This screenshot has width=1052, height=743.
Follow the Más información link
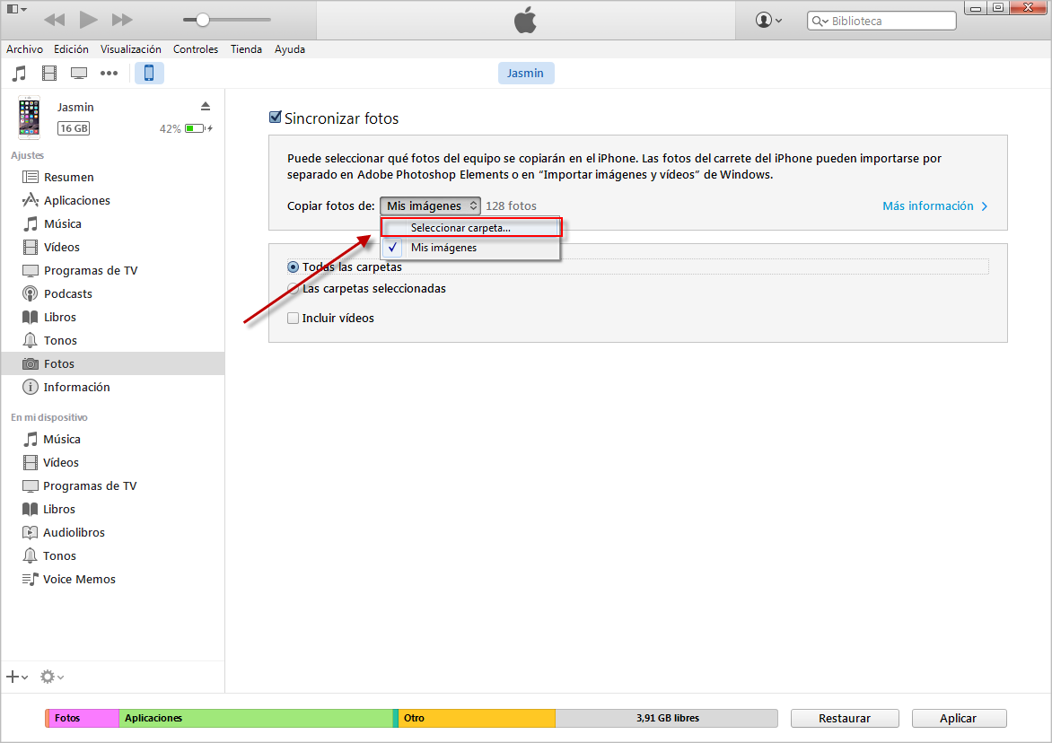click(x=935, y=205)
